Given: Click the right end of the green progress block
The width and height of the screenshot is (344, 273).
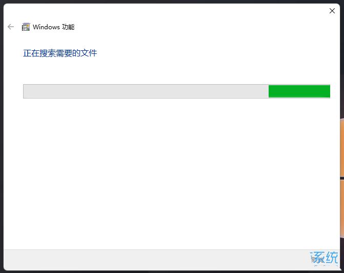Looking at the screenshot, I should (x=328, y=91).
